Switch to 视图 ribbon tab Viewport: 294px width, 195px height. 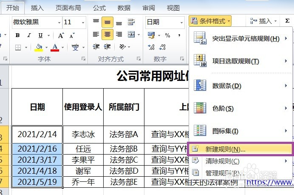tap(173, 8)
